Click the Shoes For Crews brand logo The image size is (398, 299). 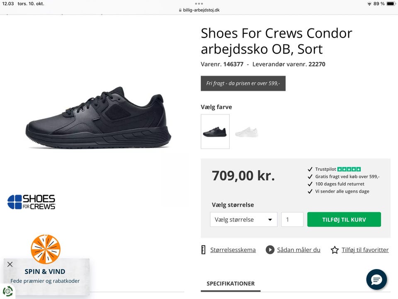point(32,202)
